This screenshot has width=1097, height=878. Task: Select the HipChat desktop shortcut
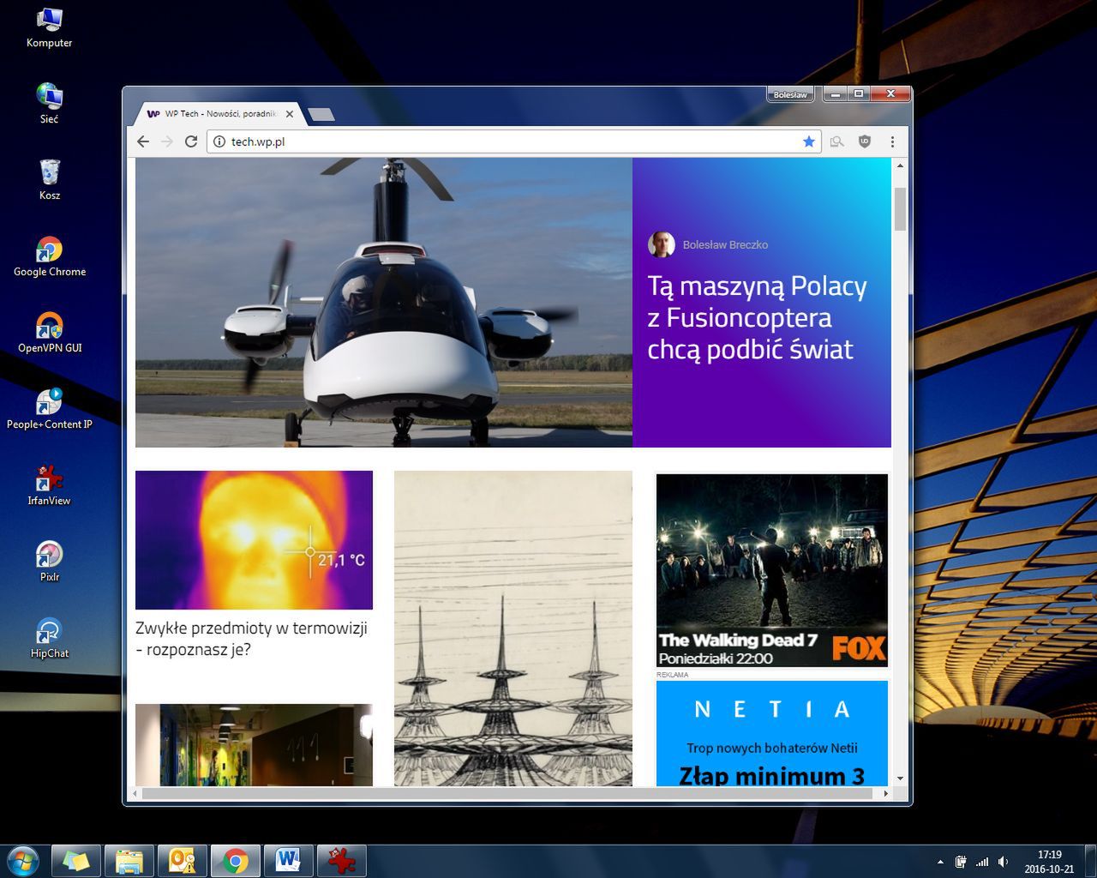[49, 638]
